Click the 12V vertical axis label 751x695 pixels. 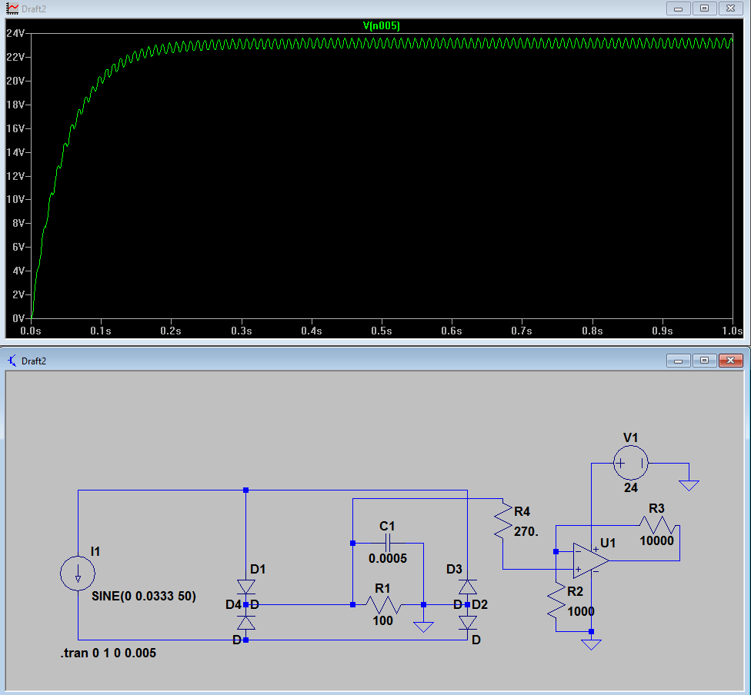[x=15, y=176]
